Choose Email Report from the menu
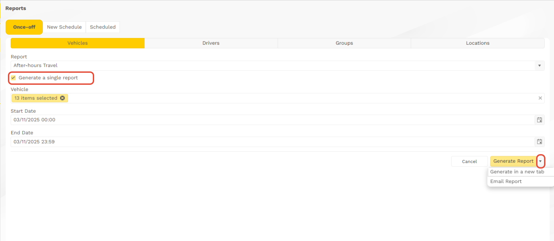The image size is (554, 241). coord(520,181)
